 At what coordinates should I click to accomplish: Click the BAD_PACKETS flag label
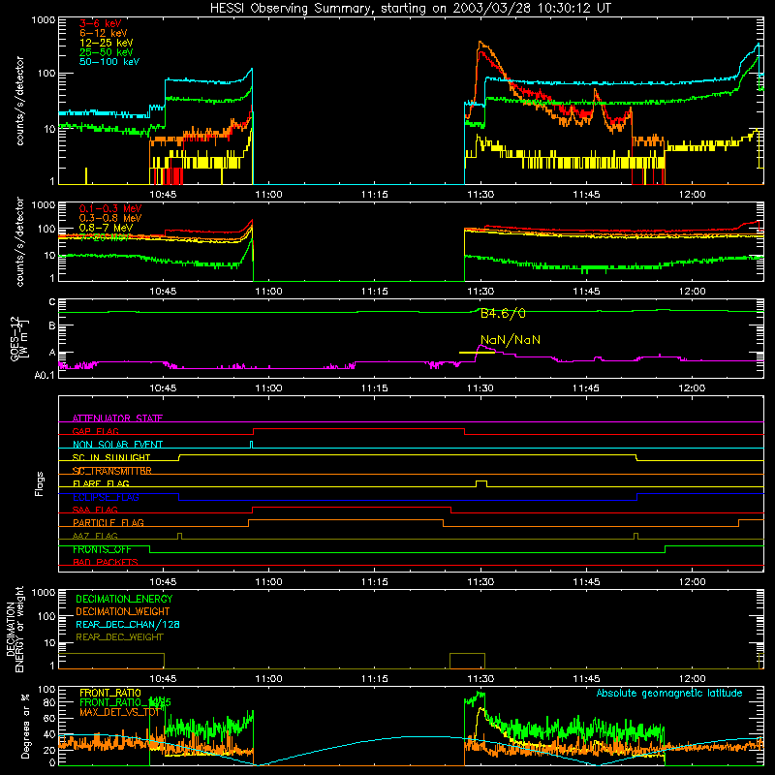pos(106,562)
